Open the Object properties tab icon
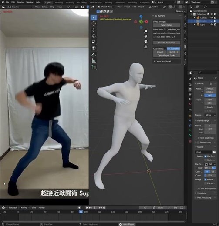This screenshot has width=219, height=226. [x=190, y=116]
